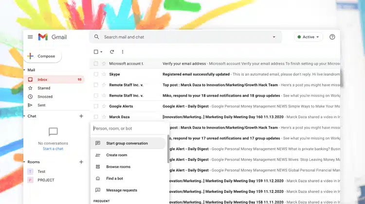Screen dimensions: 365x204
Task: Star the Marck Daza email
Action: pos(104,117)
